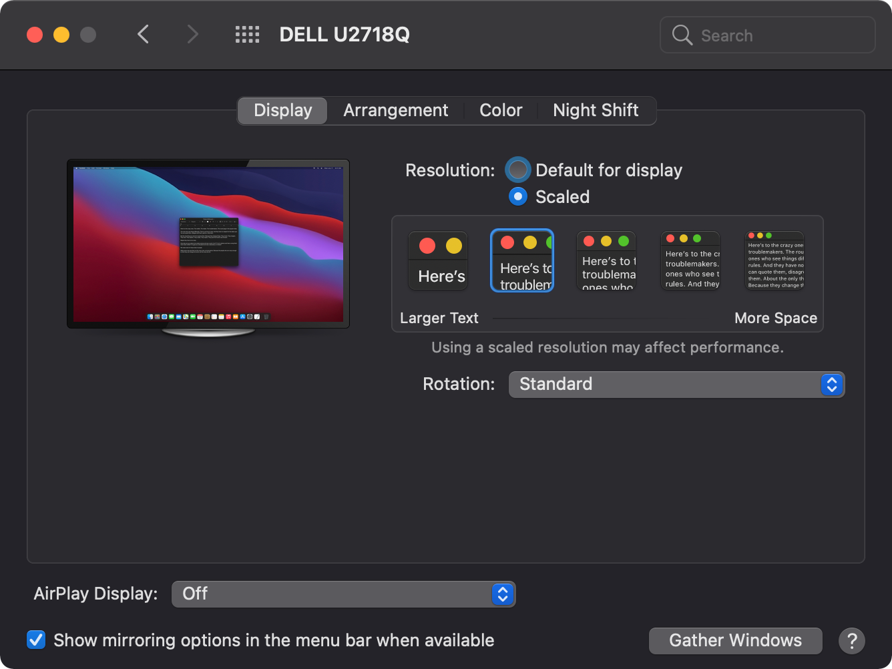The width and height of the screenshot is (892, 669).
Task: Choose the fourth scaling thumbnail
Action: [690, 260]
